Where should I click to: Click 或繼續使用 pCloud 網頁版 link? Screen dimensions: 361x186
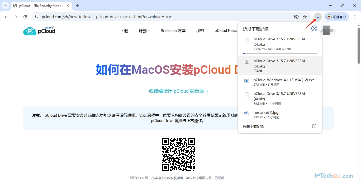[179, 91]
